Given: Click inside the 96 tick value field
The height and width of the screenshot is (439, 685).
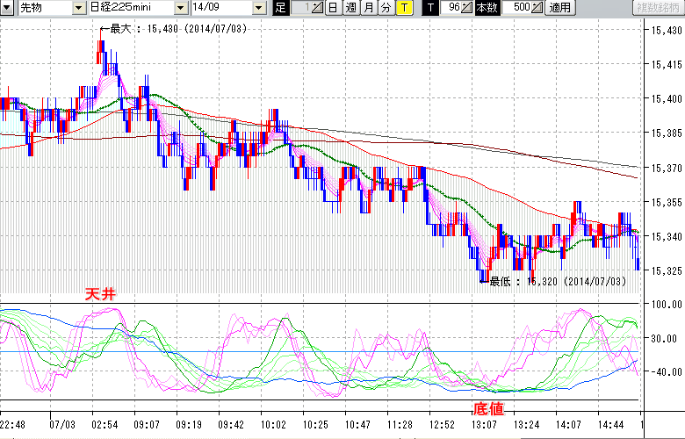Looking at the screenshot, I should coord(451,8).
